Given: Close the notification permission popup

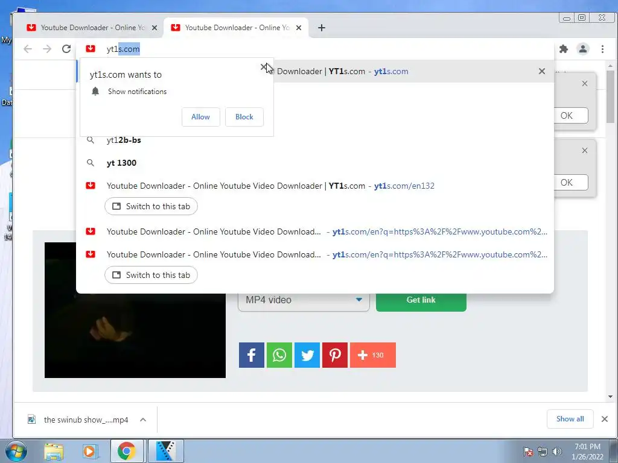Looking at the screenshot, I should pos(264,67).
